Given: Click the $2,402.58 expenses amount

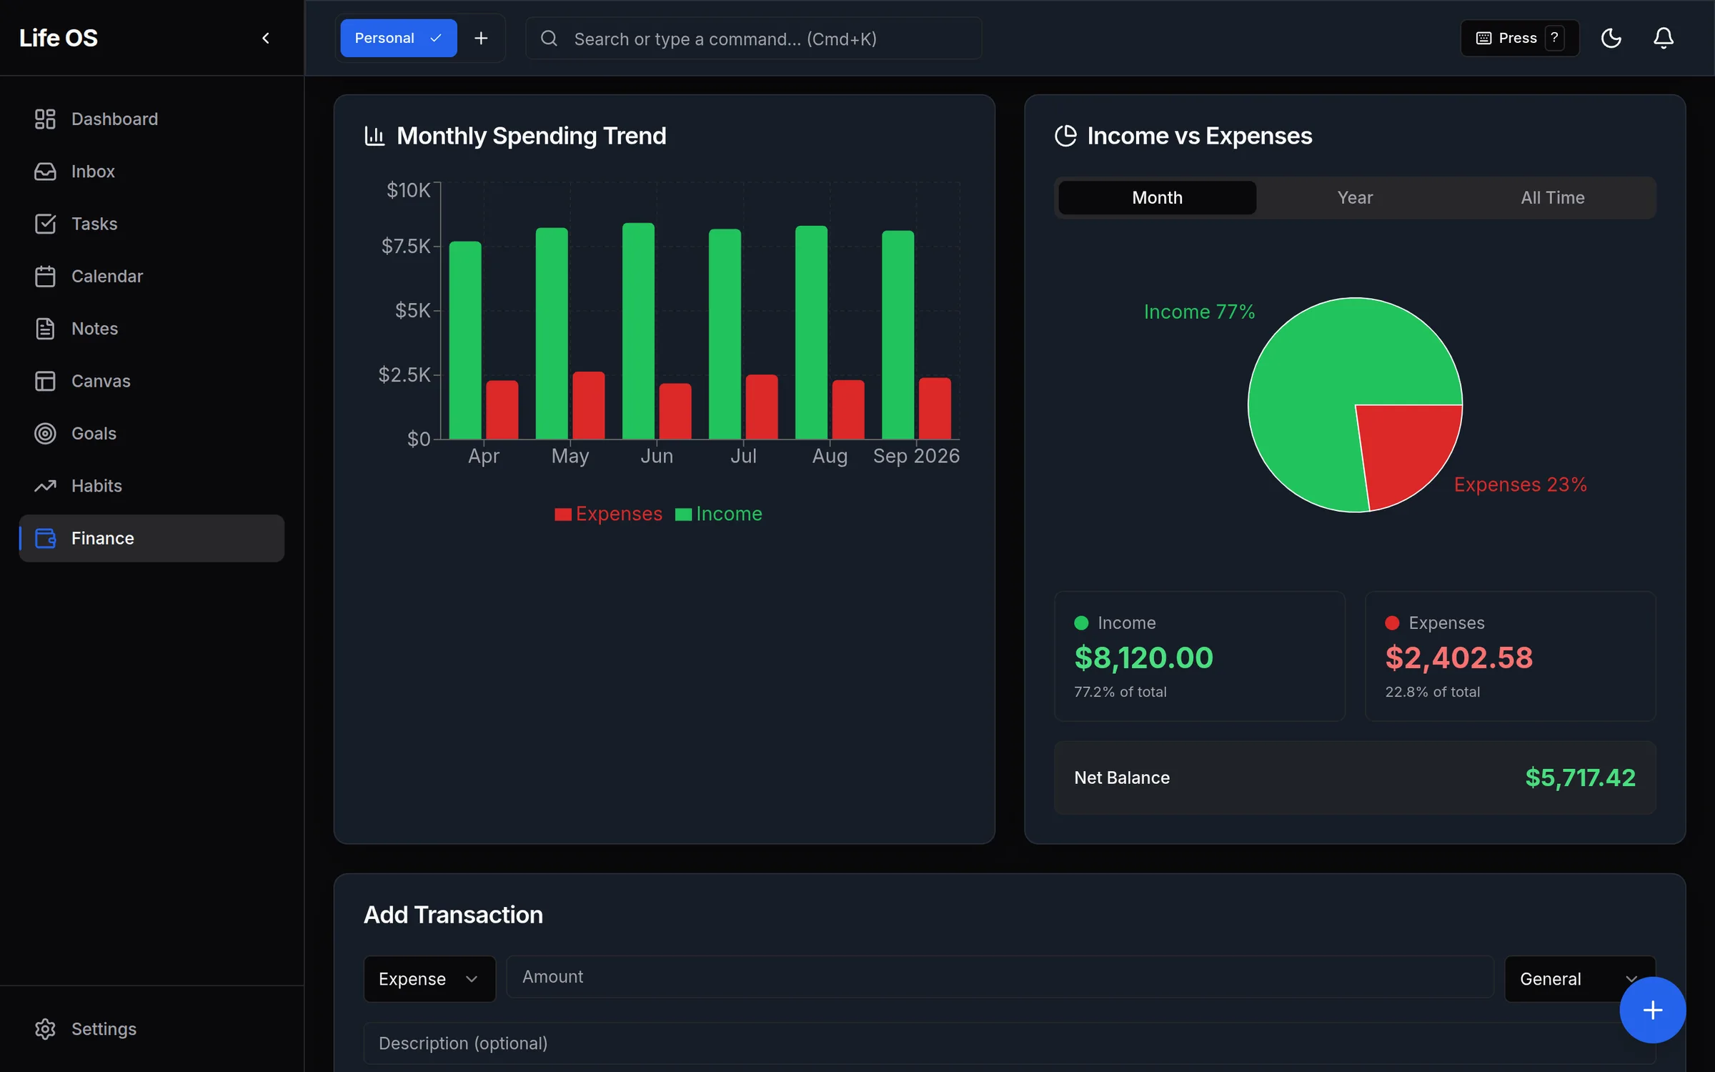Looking at the screenshot, I should pos(1458,657).
